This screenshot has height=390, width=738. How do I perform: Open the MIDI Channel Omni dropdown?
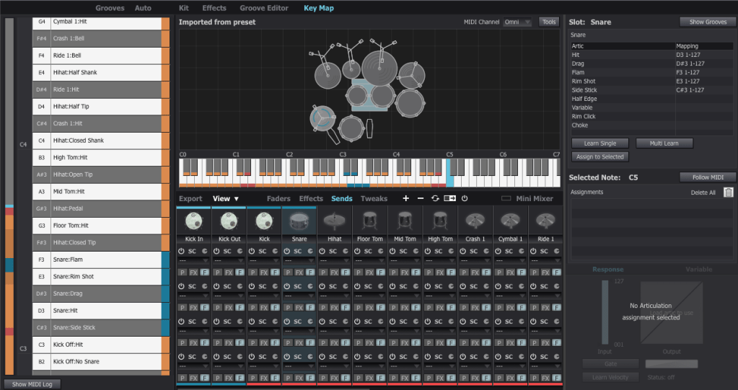click(x=517, y=22)
